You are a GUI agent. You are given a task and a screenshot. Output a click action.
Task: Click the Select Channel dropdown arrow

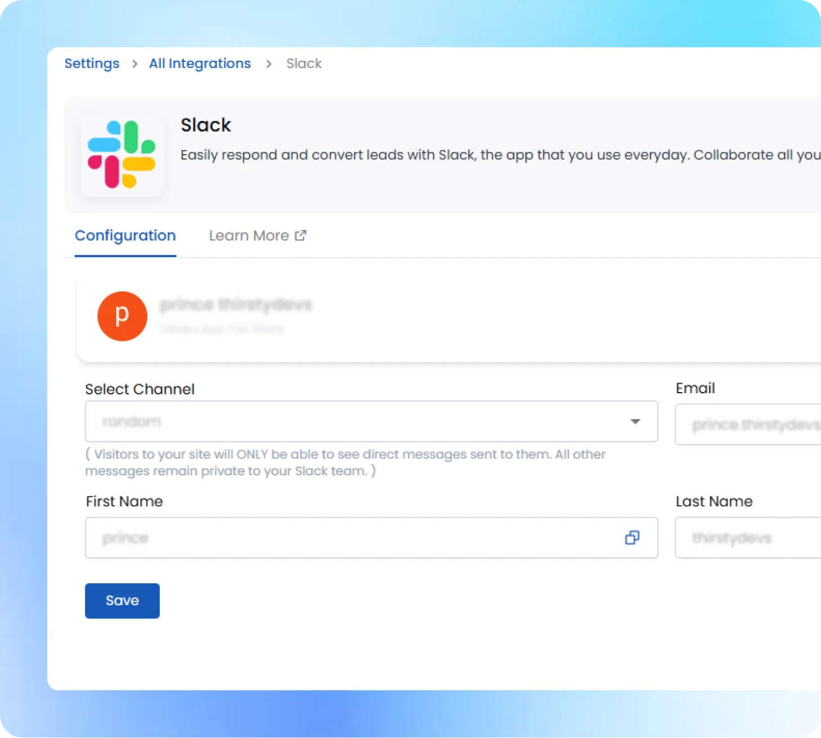point(635,421)
